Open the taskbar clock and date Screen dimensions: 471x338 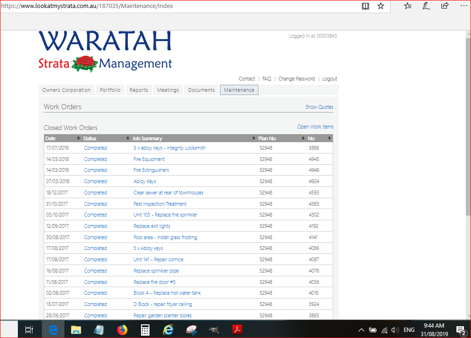click(434, 330)
